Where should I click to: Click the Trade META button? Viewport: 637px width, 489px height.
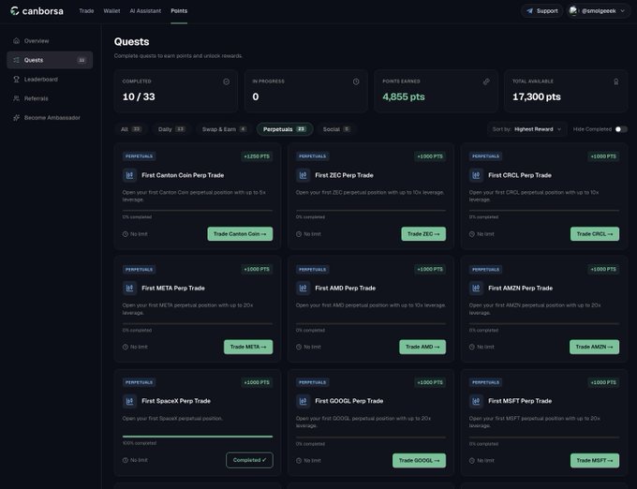pos(248,347)
